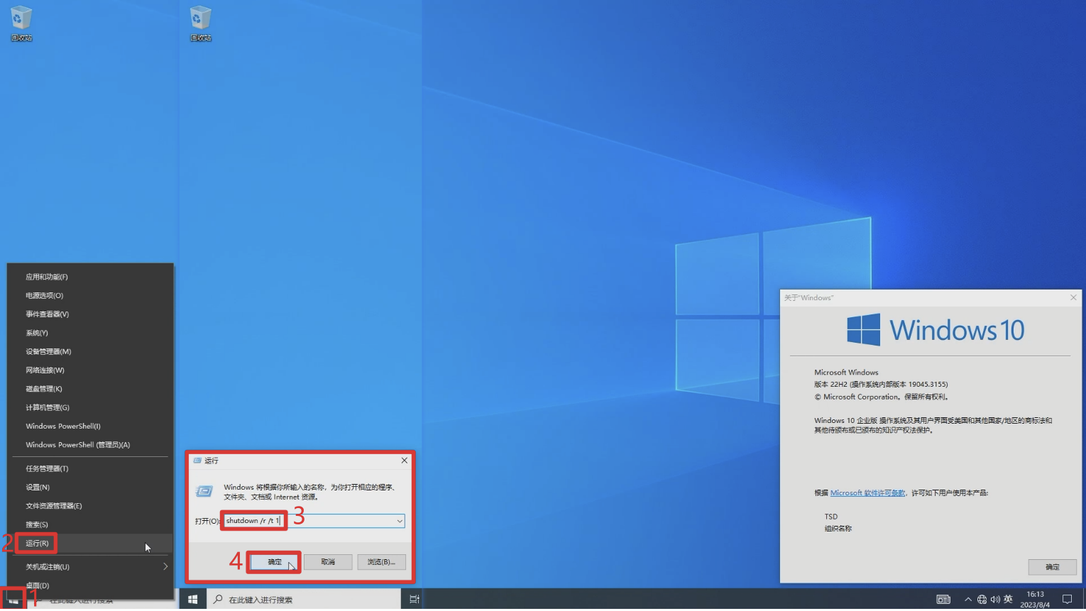Close the 运行 dialog with X
This screenshot has width=1086, height=611.
[405, 461]
